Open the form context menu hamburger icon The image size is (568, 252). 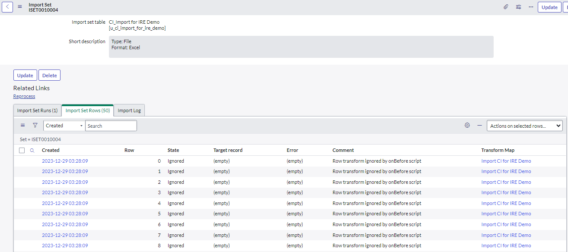(x=20, y=7)
